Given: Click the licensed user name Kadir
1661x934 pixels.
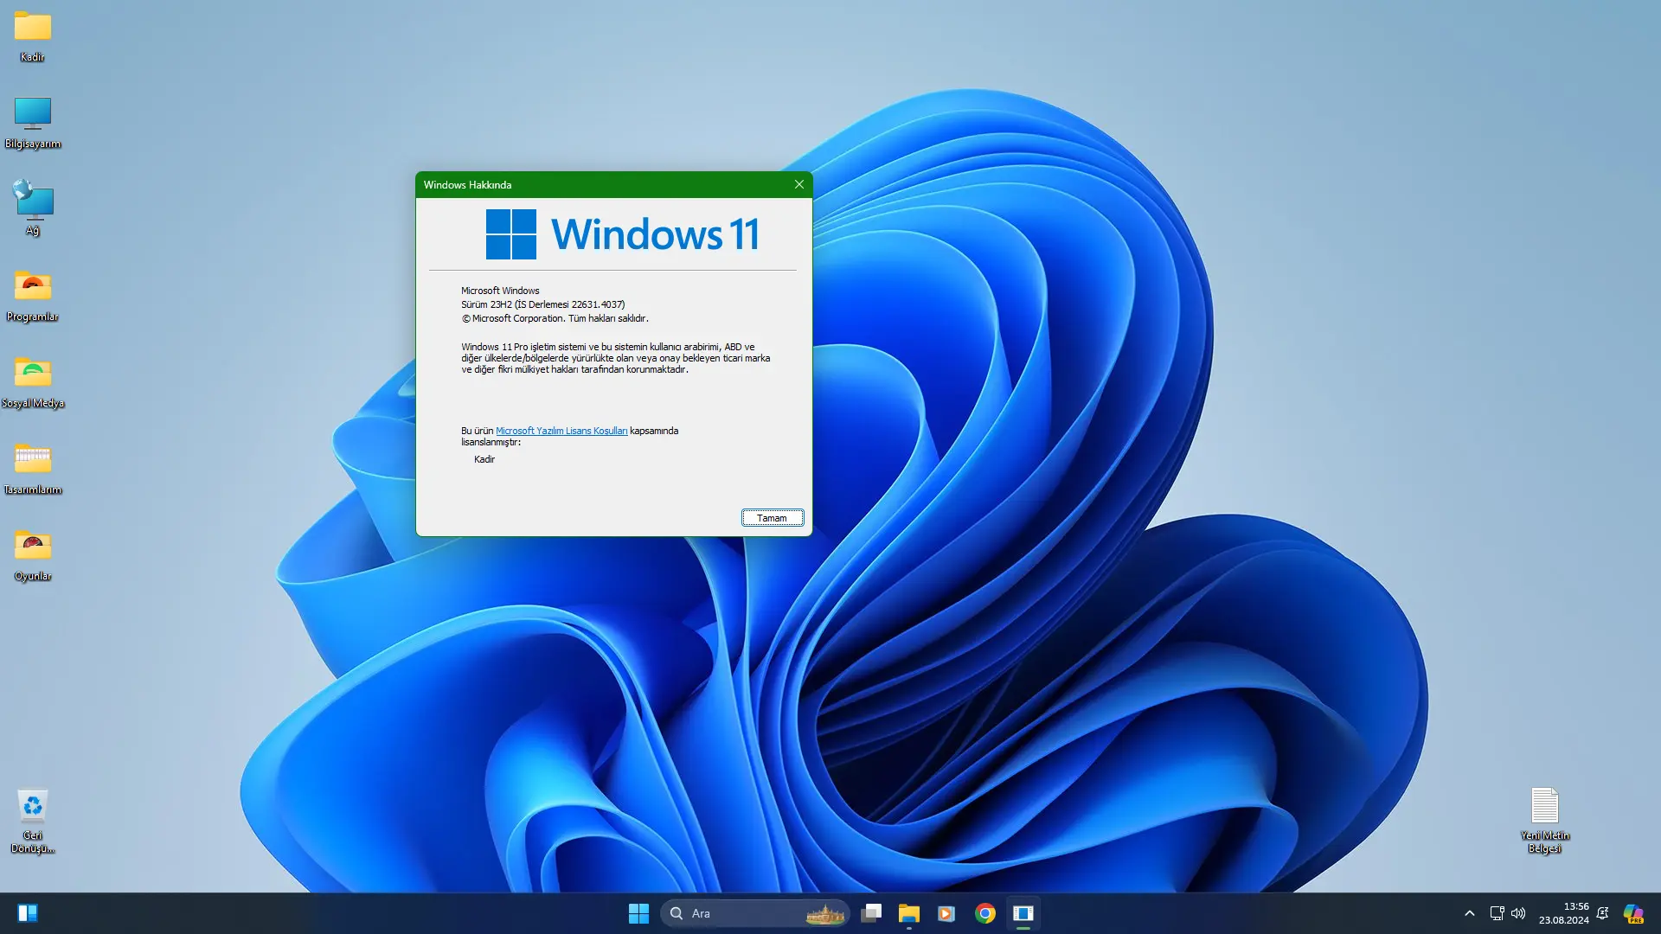Looking at the screenshot, I should click(x=484, y=459).
